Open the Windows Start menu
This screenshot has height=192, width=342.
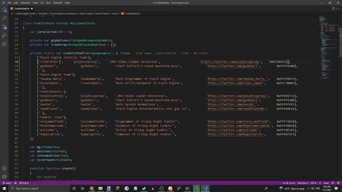4,188
